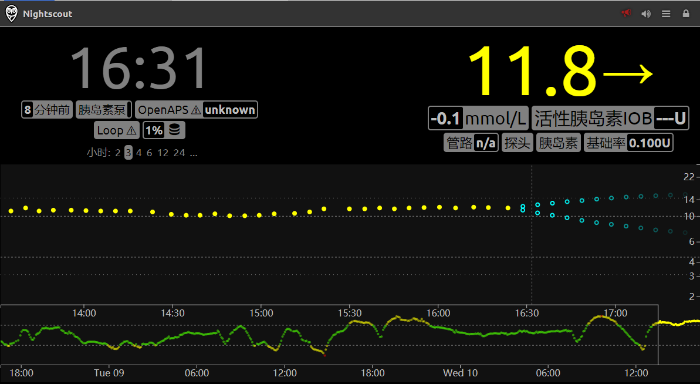Viewport: 700px width, 384px height.
Task: Click the Tue 09 axis label
Action: pos(109,373)
